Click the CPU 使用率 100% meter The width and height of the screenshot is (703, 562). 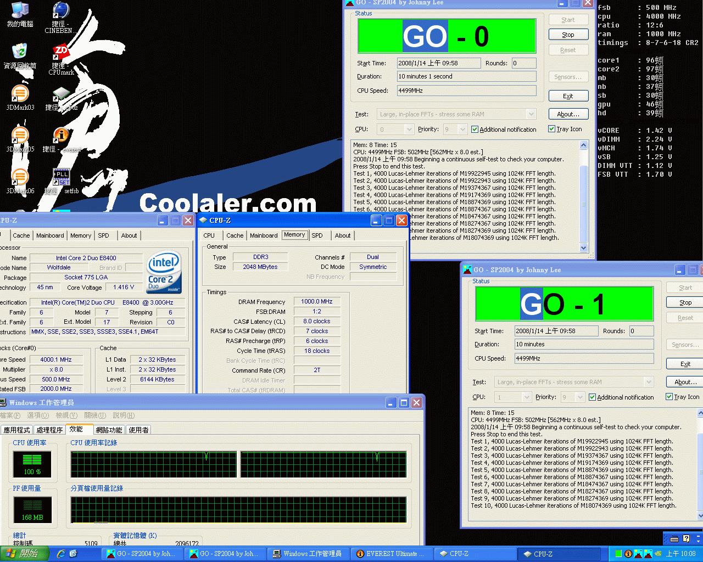pos(32,464)
